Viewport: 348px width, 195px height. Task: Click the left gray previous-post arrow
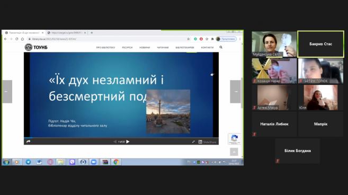coord(7,92)
